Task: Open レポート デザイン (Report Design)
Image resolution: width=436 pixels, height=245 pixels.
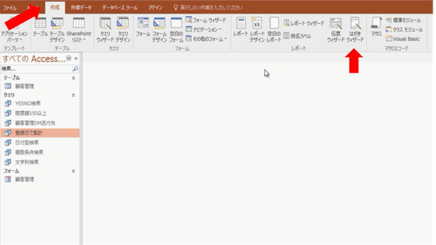Action: tap(257, 29)
